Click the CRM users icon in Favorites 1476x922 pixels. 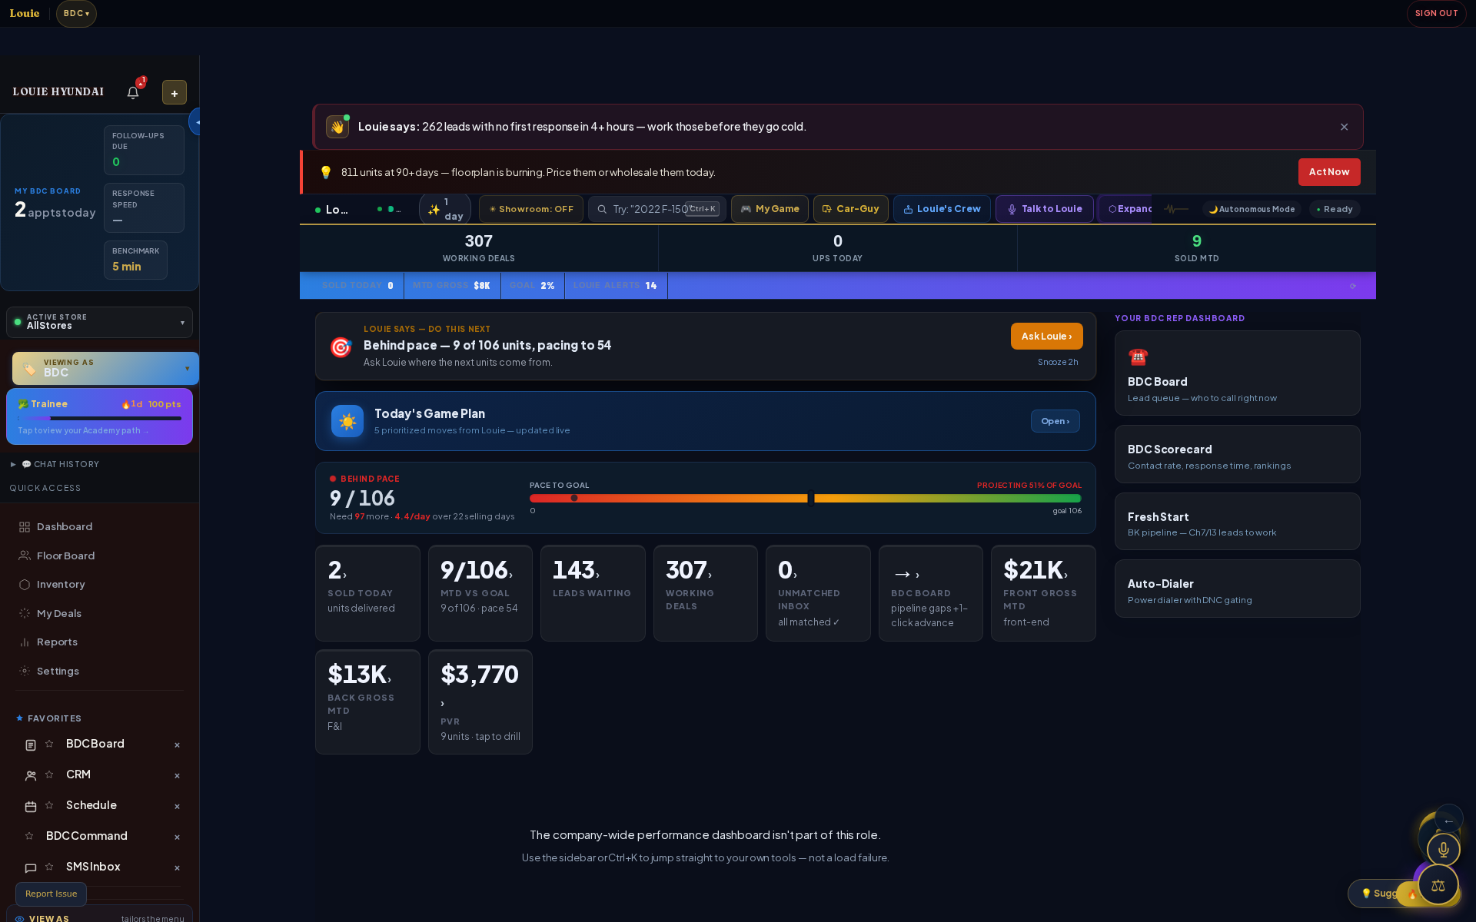(x=31, y=776)
